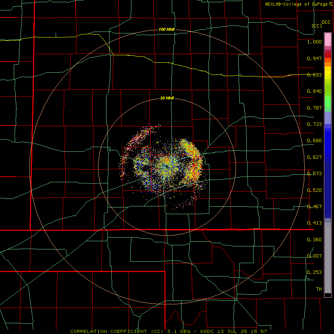Click the TH threshold label
Viewport: 334px width, 334px height.
point(319,289)
